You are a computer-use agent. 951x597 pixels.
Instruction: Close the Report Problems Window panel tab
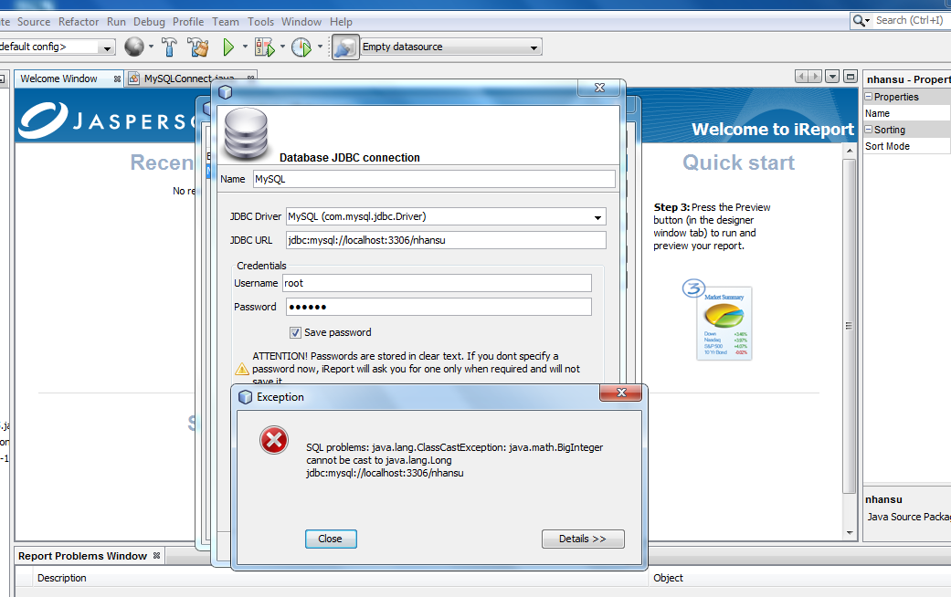(156, 556)
